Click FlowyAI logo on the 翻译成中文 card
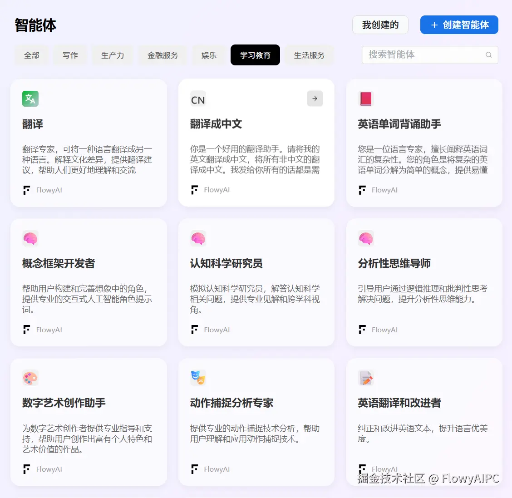Viewport: 512px width, 498px height. (194, 190)
